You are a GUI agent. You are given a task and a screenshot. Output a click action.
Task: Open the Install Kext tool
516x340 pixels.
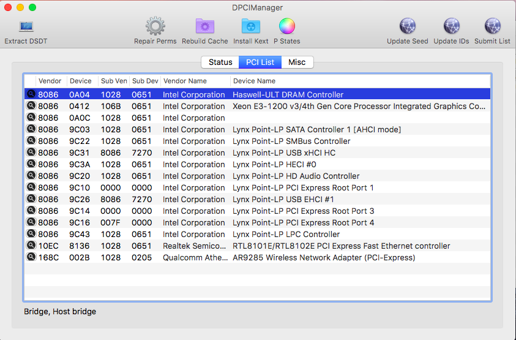(x=250, y=27)
